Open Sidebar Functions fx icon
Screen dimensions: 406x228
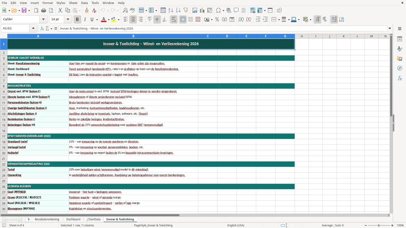(x=400, y=78)
